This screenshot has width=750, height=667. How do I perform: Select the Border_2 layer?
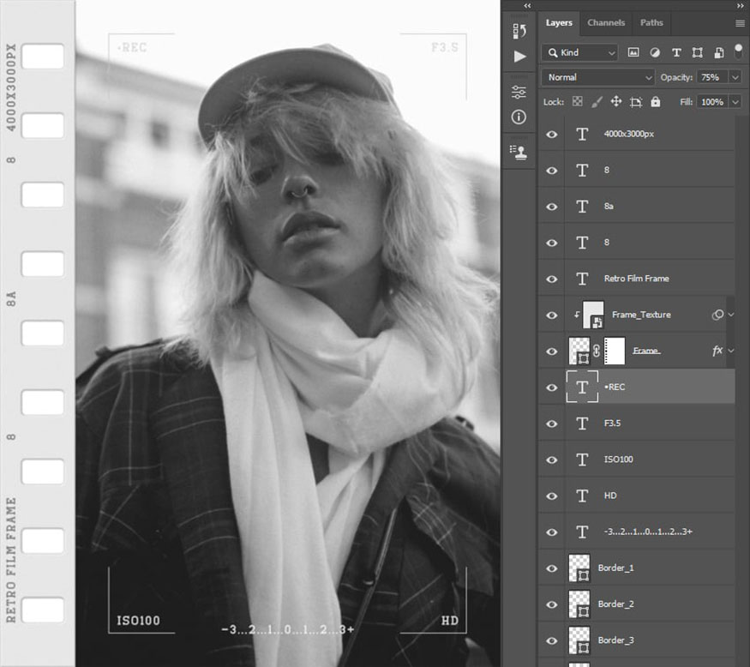pyautogui.click(x=637, y=604)
